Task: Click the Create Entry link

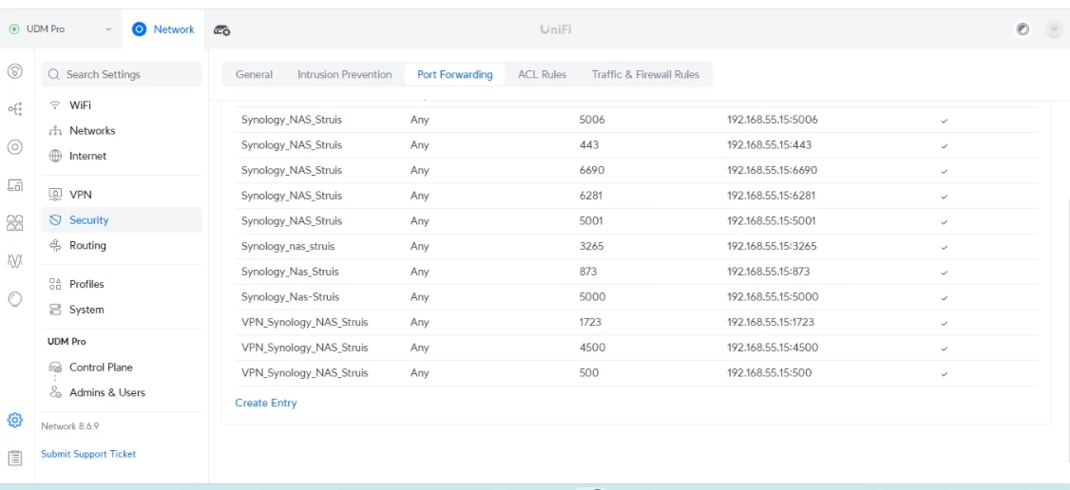Action: pyautogui.click(x=266, y=403)
